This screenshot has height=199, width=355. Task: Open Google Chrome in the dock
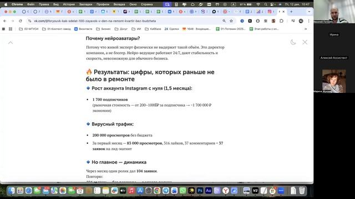point(157,191)
